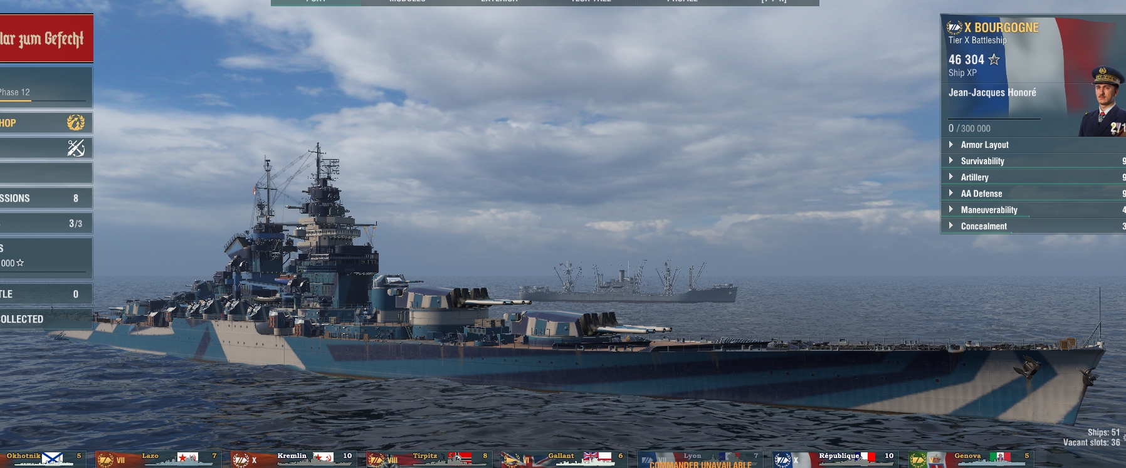Click the Soviet flag on Kremlin card

coord(323,457)
